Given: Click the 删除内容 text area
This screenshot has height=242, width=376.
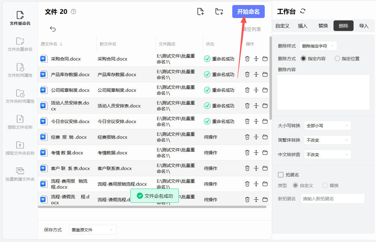Looking at the screenshot, I should (323, 92).
